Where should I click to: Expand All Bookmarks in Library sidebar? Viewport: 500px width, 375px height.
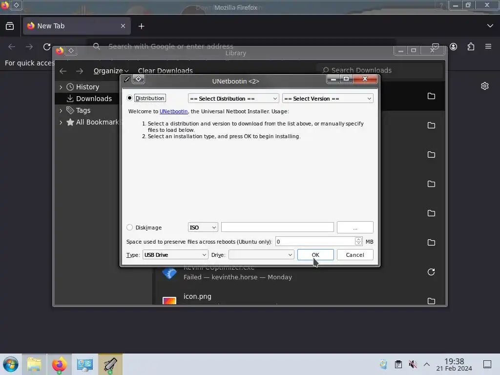61,122
